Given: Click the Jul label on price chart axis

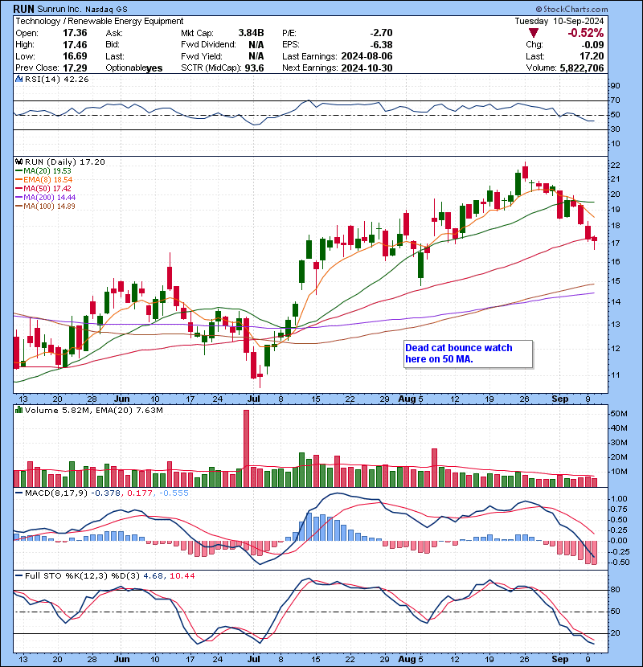Looking at the screenshot, I should (x=254, y=399).
